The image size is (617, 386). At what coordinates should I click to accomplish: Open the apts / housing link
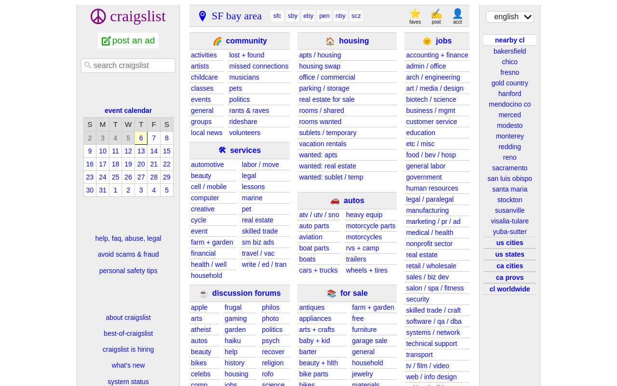click(x=320, y=55)
